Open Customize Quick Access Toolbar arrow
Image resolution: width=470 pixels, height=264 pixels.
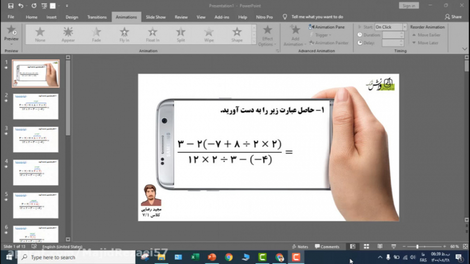pos(67,6)
